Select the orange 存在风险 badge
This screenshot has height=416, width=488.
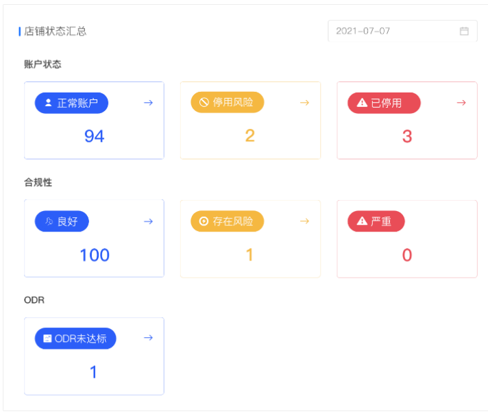point(227,221)
